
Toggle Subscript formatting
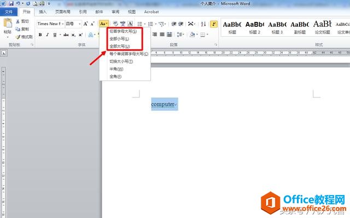tap(73, 35)
